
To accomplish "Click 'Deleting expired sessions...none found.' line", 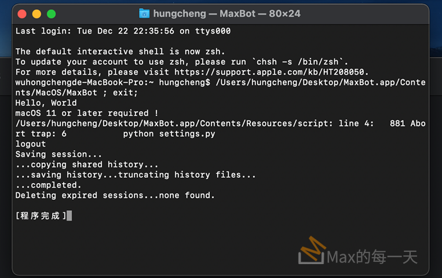I will (115, 196).
